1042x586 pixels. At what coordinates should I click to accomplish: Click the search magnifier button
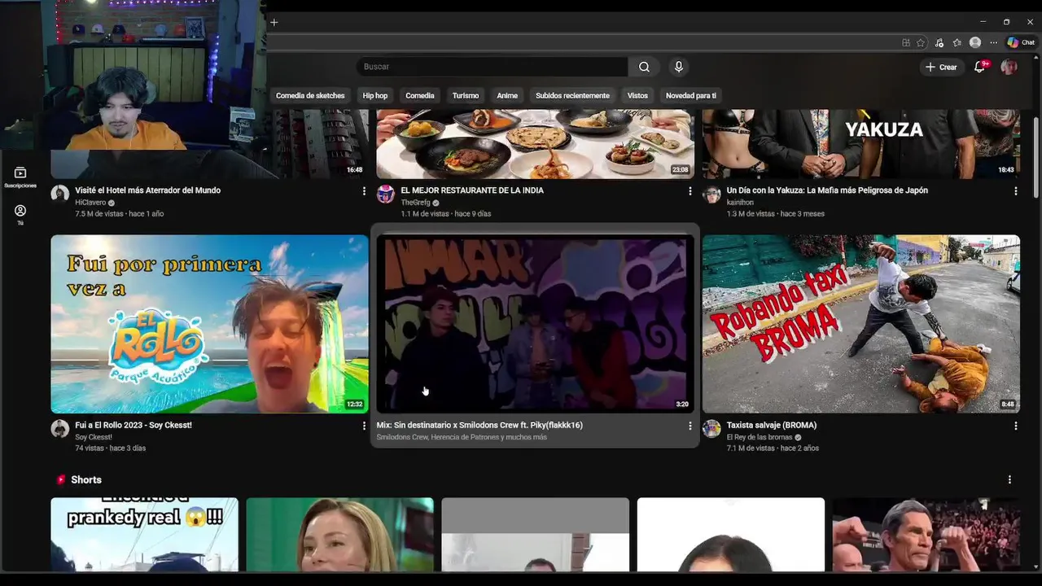644,67
